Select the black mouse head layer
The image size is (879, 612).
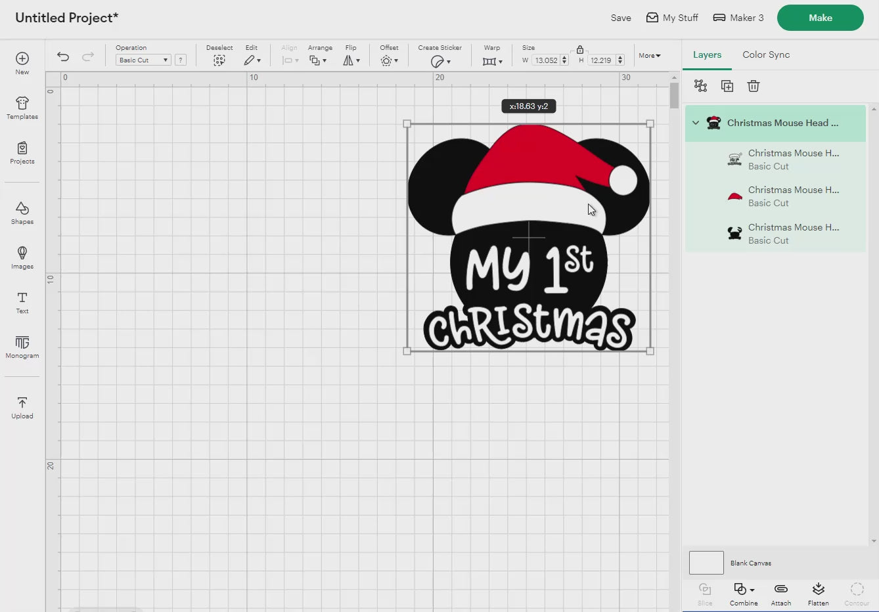coord(775,234)
